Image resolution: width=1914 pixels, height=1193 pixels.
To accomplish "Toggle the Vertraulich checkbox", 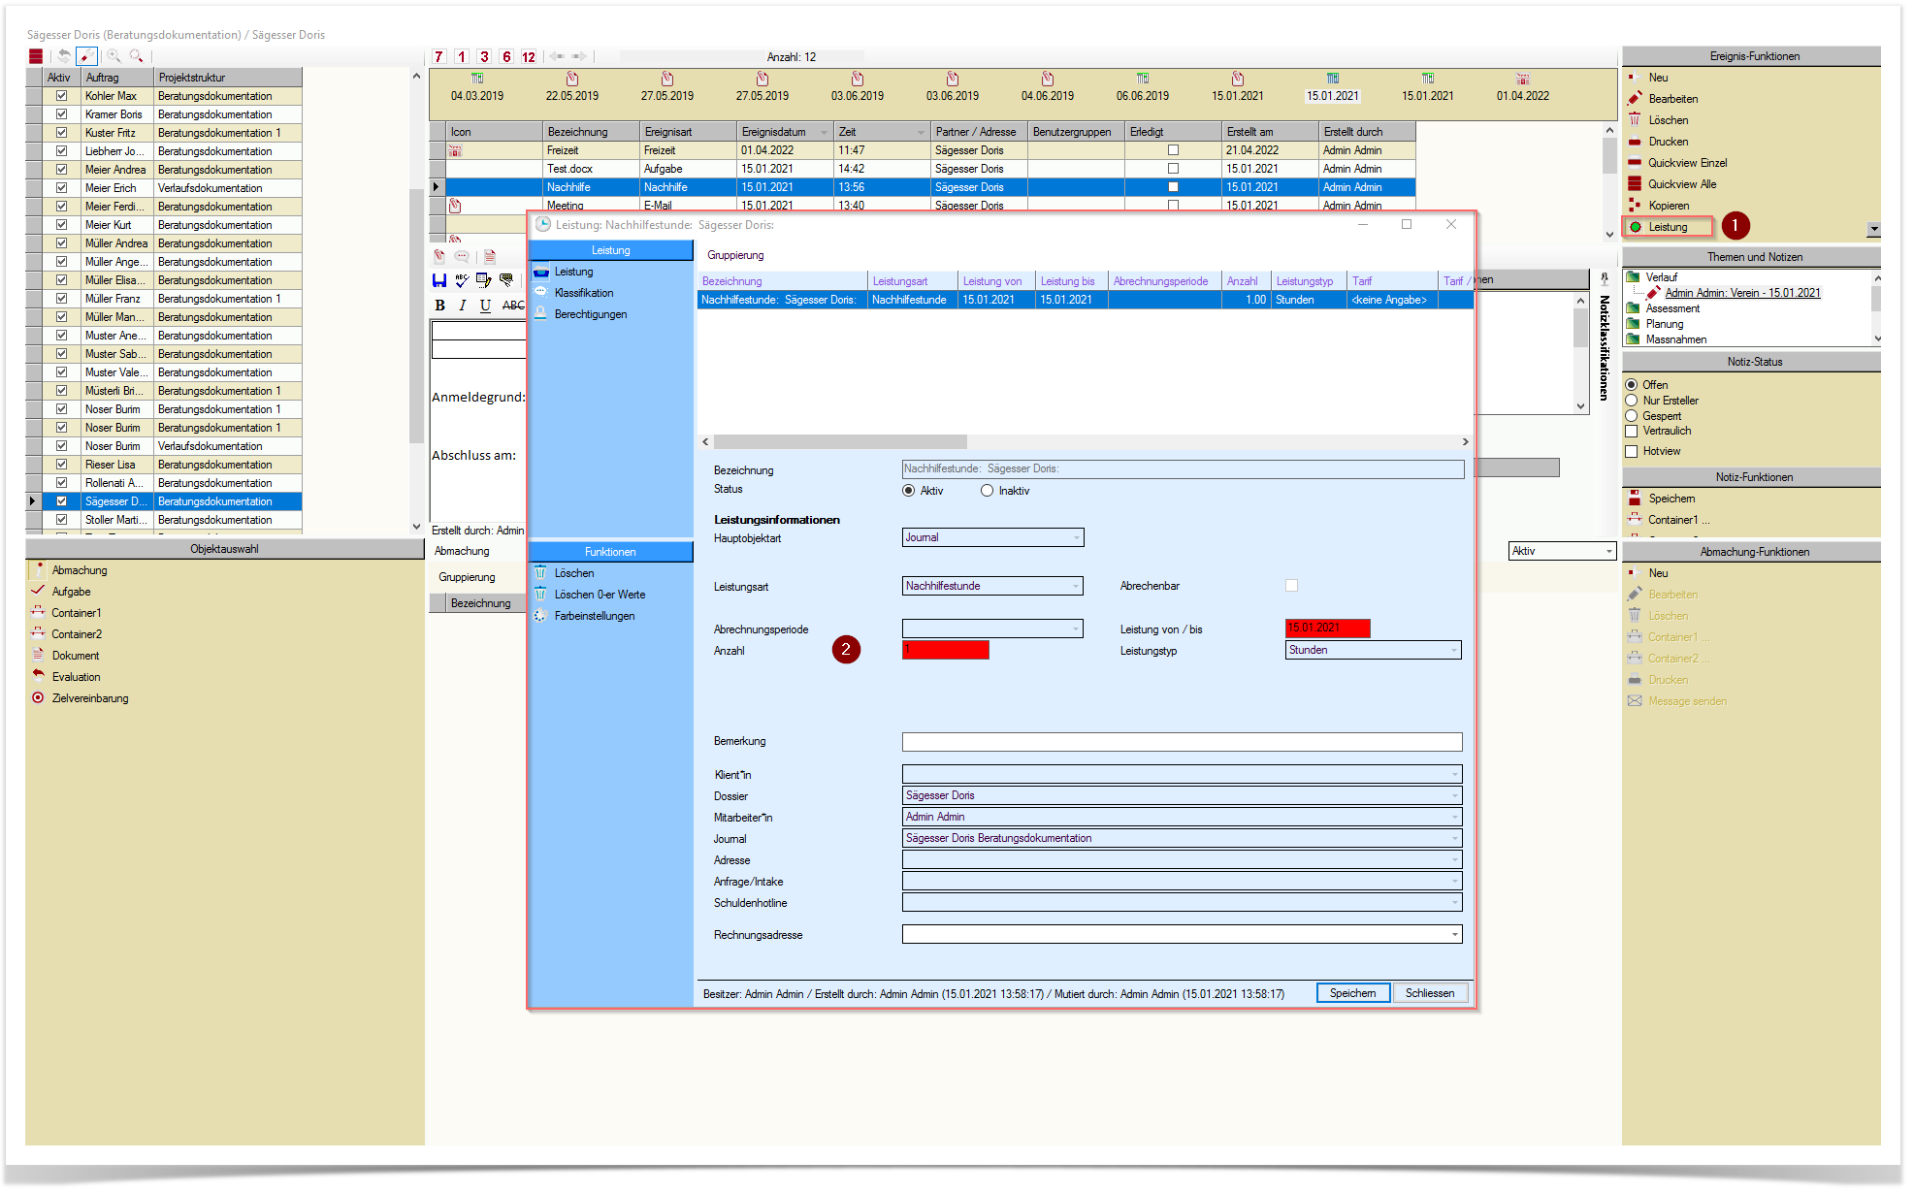I will pos(1631,431).
